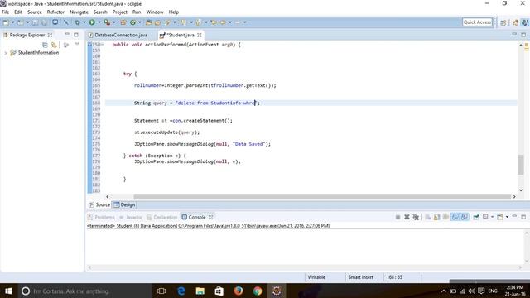Click the editor horizontal scrollbar
530x298 pixels.
tap(322, 197)
